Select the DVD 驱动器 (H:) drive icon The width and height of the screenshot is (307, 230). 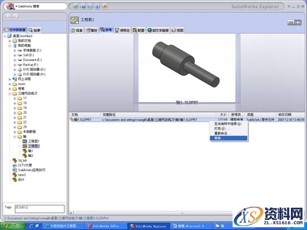20,74
